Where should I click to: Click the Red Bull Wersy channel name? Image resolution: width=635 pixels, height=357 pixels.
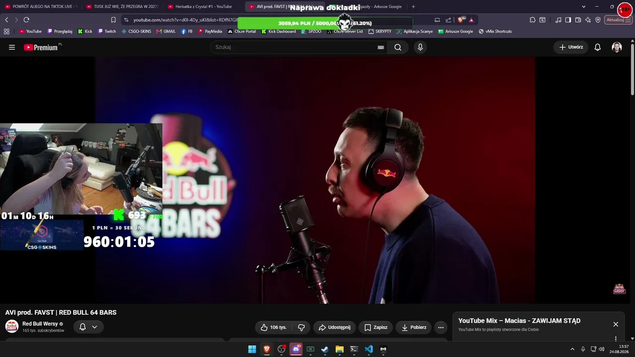click(40, 324)
